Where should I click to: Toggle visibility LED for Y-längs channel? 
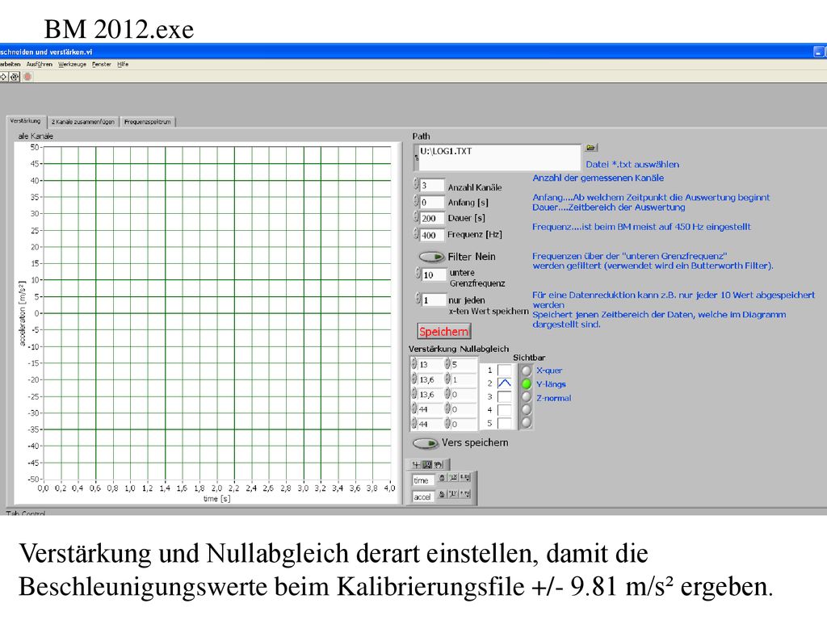click(526, 383)
